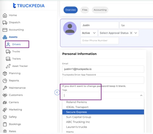Click the Bookings clipboard icon
Viewport: 153px width, 134px height.
click(x=5, y=124)
